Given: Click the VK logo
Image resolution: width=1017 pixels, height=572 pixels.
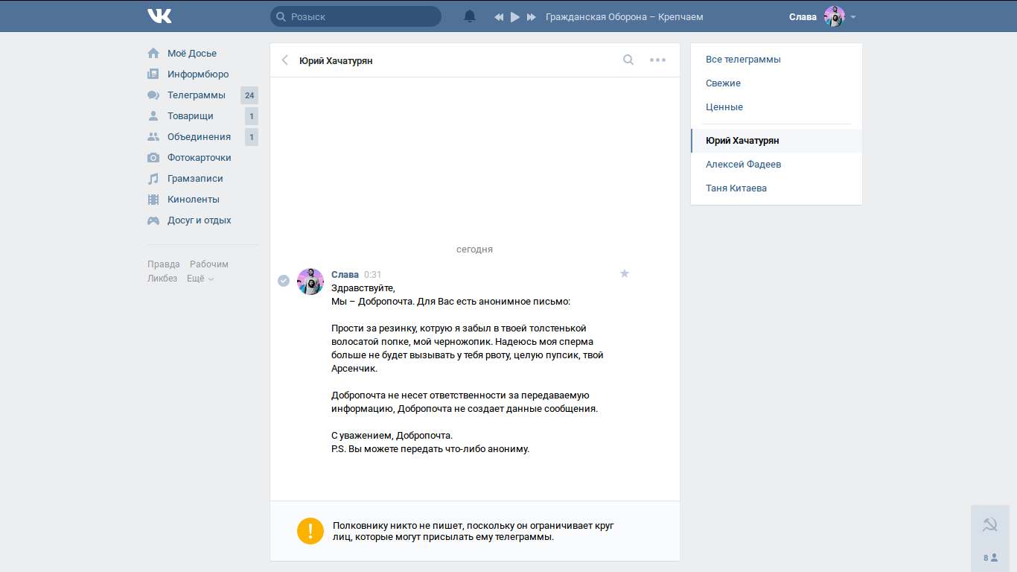Looking at the screenshot, I should pyautogui.click(x=159, y=16).
